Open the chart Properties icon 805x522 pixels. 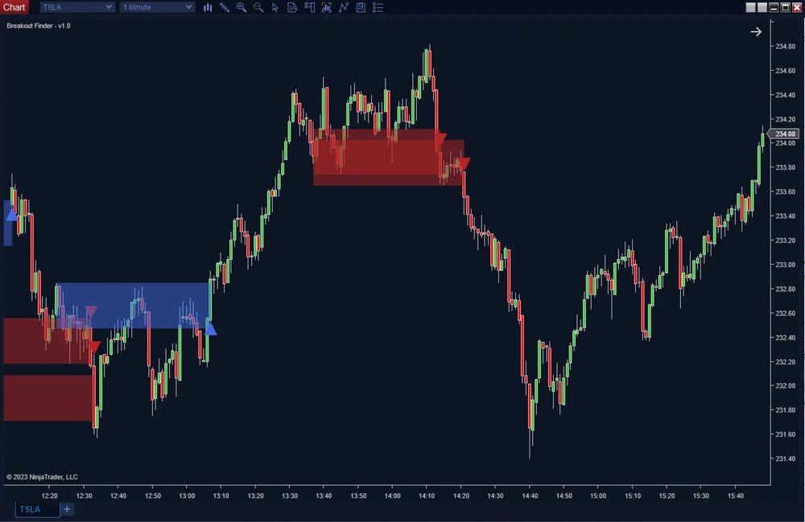tap(360, 7)
